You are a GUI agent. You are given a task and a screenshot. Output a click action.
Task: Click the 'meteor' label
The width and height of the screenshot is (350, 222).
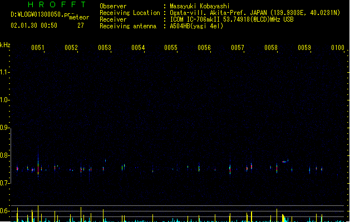(79, 17)
